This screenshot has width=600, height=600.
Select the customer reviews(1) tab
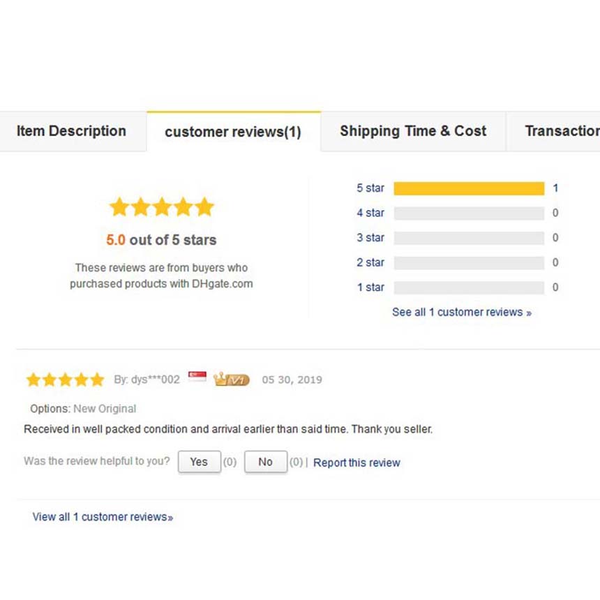pyautogui.click(x=234, y=132)
